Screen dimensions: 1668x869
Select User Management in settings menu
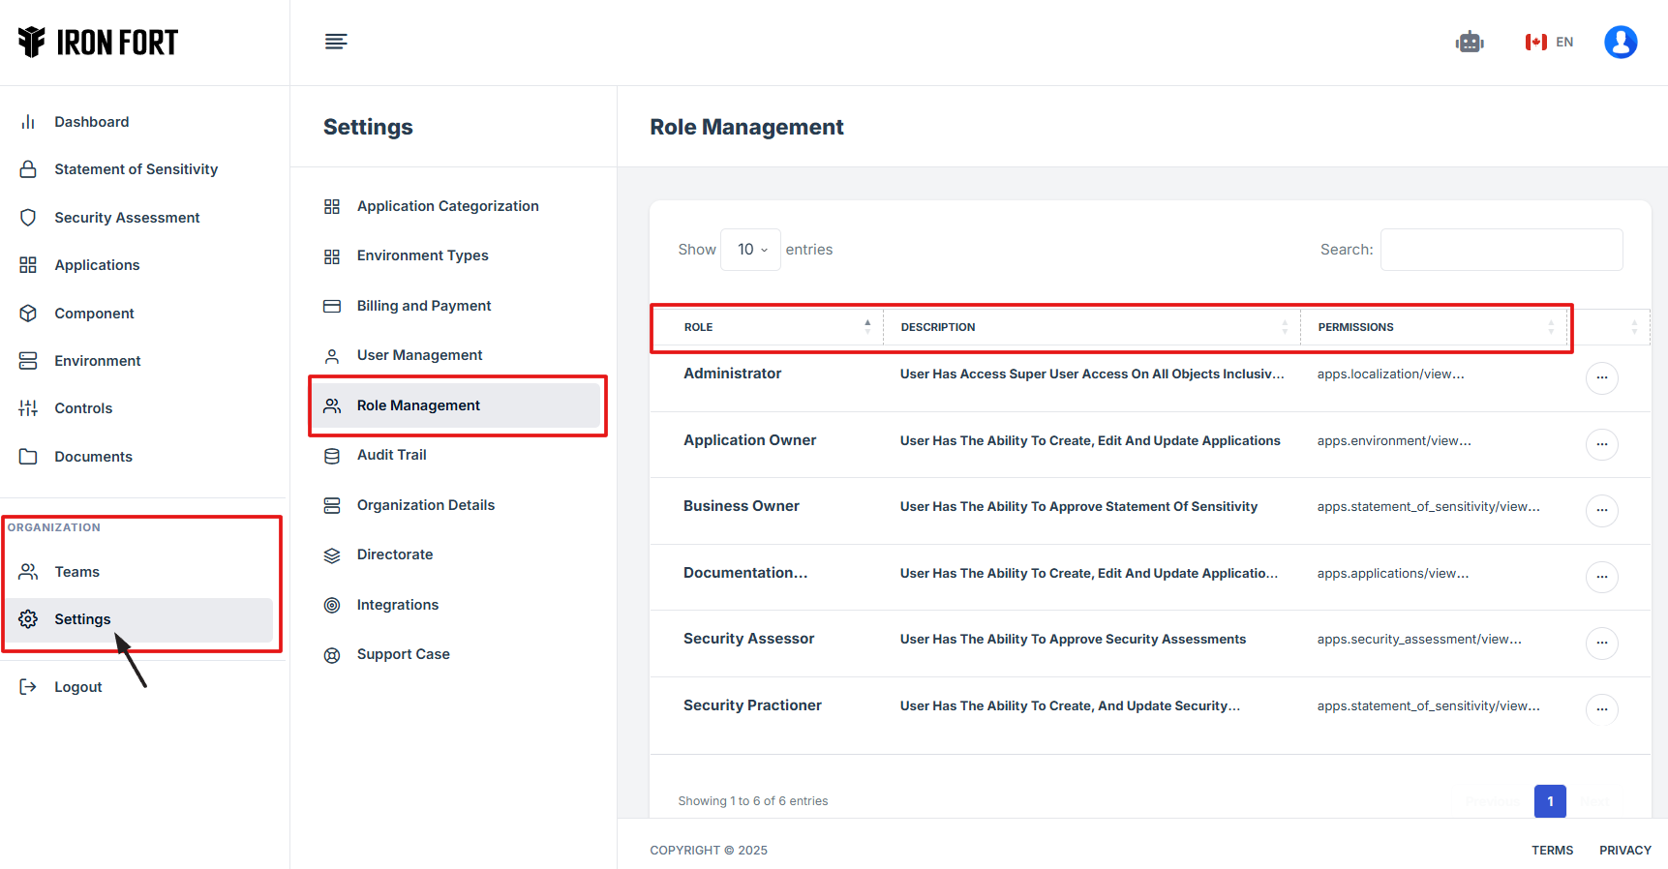click(x=419, y=355)
